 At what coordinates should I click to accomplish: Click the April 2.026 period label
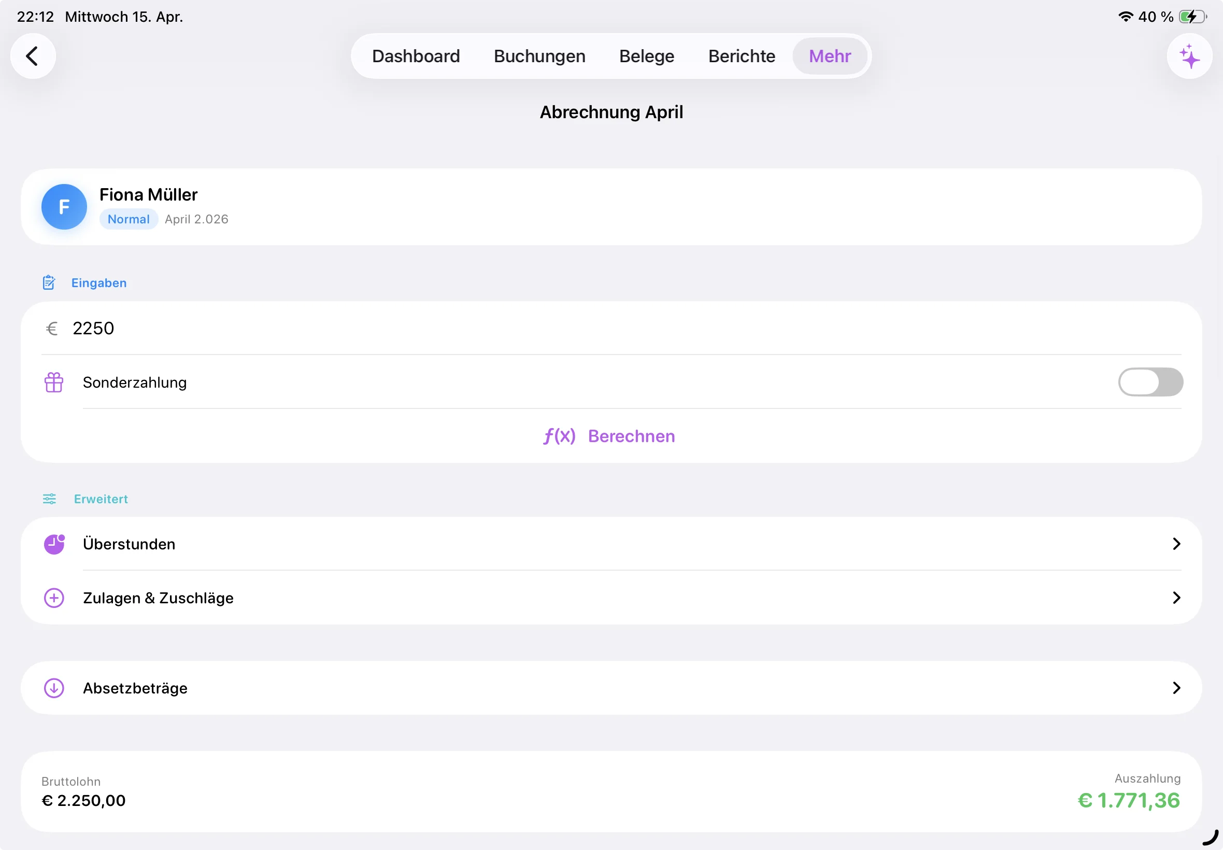click(196, 219)
